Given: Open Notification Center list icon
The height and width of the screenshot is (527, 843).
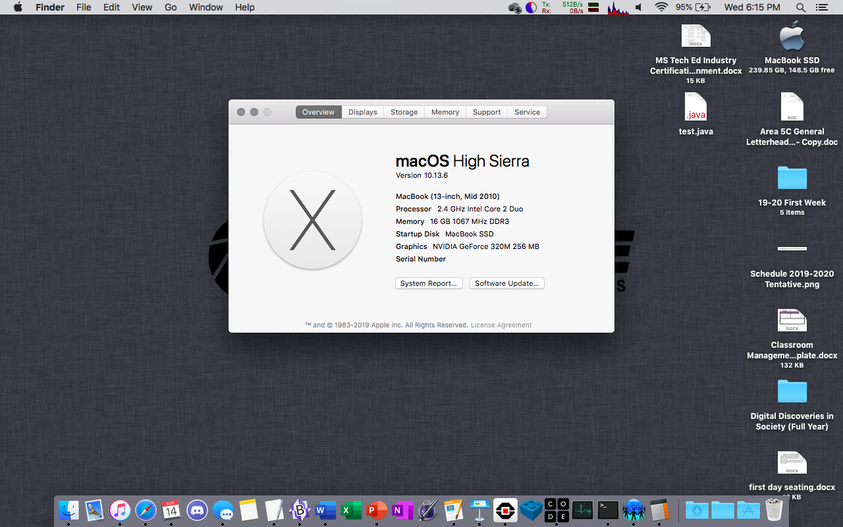Looking at the screenshot, I should 821,7.
